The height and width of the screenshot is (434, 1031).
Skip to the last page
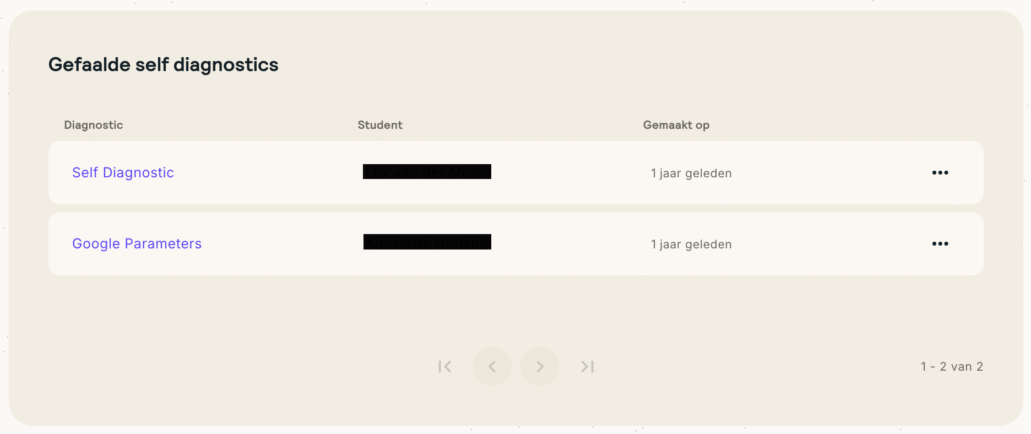pyautogui.click(x=587, y=367)
